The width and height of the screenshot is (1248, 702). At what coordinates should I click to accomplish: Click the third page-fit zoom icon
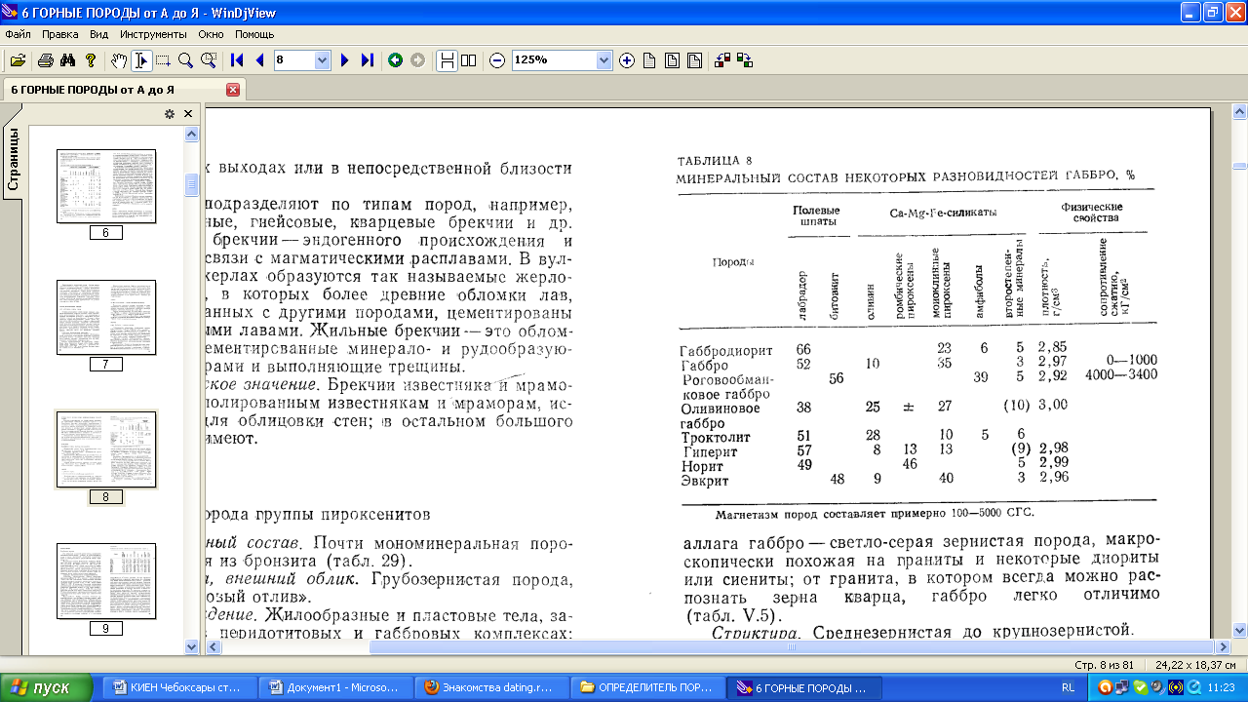click(x=694, y=60)
